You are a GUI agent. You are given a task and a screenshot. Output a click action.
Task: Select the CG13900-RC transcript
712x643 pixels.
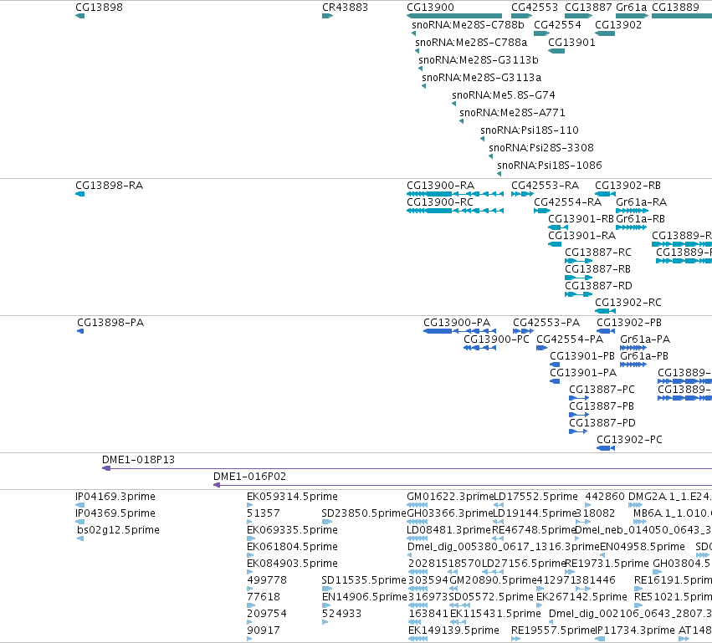point(455,211)
